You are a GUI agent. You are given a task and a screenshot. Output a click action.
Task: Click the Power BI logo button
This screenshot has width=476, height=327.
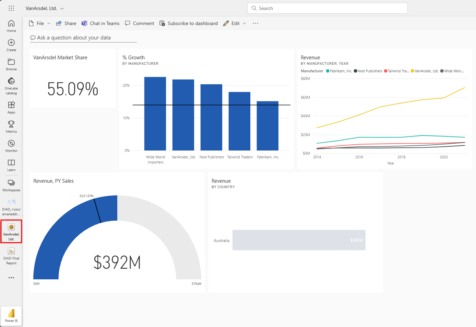(11, 316)
